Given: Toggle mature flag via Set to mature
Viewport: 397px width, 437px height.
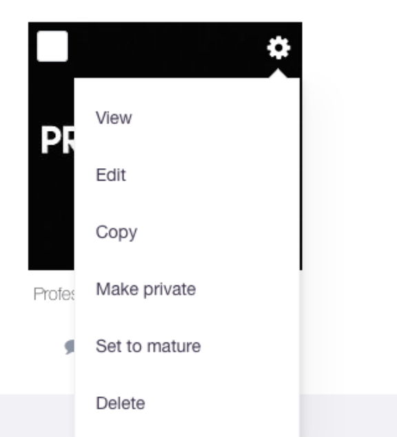Looking at the screenshot, I should tap(148, 346).
